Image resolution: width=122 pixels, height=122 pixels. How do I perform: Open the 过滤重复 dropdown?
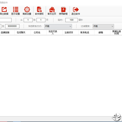(x=103, y=26)
